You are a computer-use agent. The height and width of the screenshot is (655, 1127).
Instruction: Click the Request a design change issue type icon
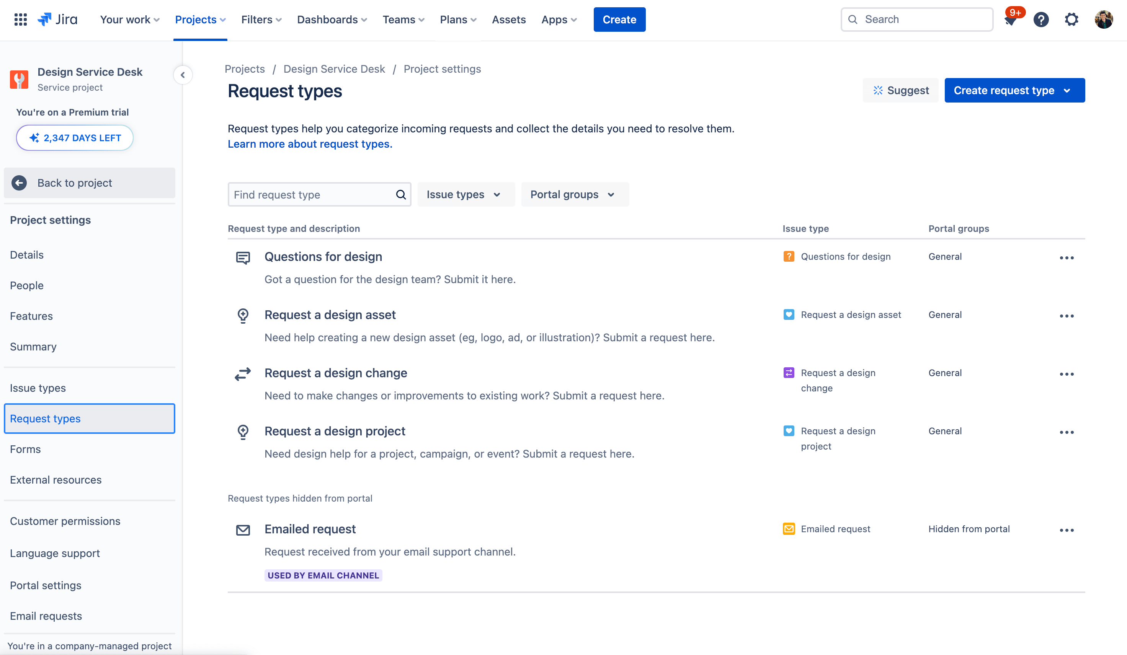click(789, 373)
